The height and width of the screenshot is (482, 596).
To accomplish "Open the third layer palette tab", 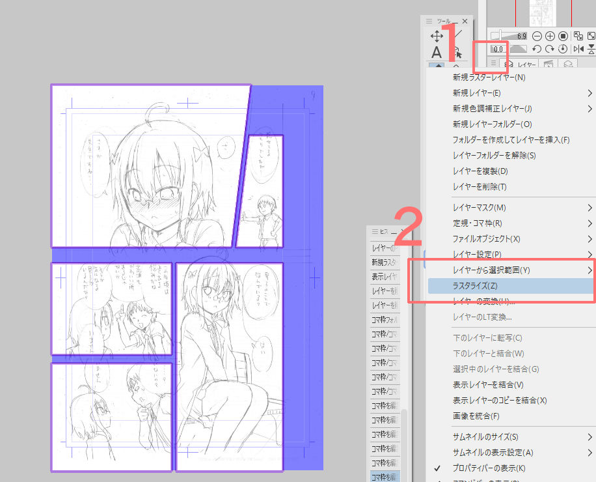I will pos(568,64).
